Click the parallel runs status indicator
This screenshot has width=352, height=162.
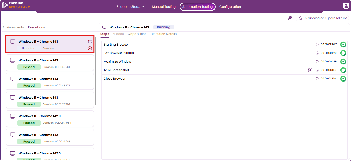point(323,18)
